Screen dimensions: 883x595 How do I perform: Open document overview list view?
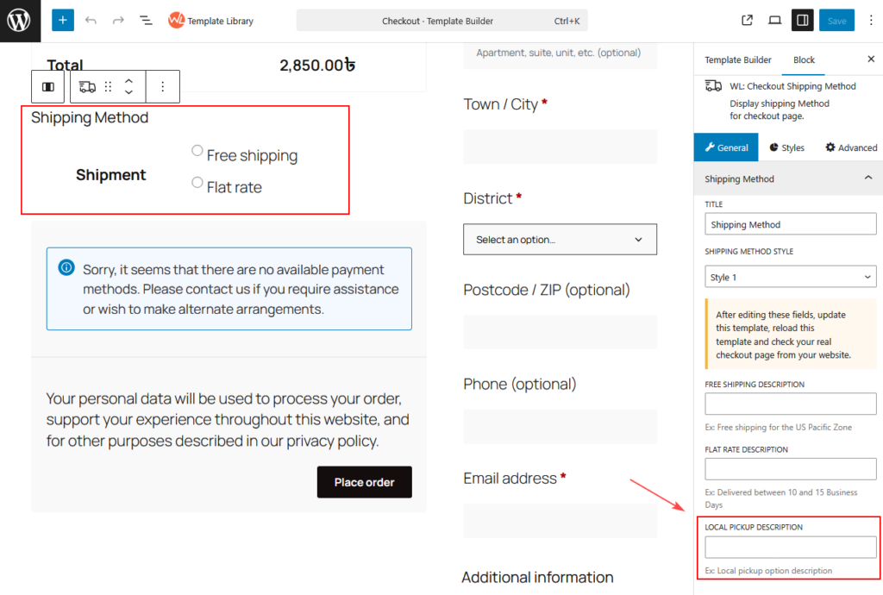click(x=146, y=20)
